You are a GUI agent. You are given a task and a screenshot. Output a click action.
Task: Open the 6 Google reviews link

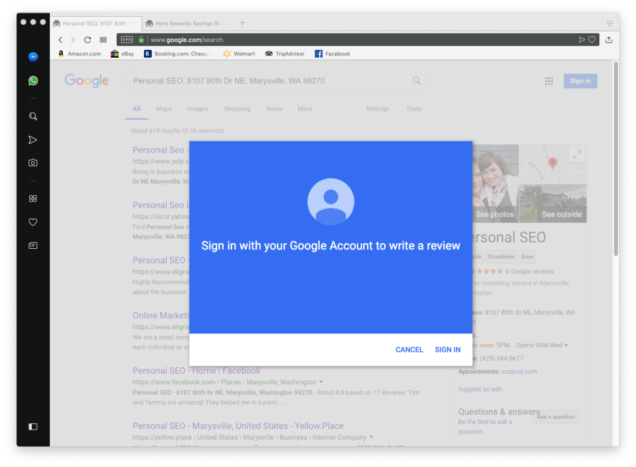(x=529, y=271)
